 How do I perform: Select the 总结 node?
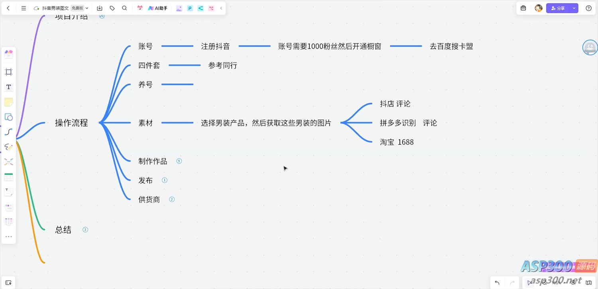pos(63,230)
